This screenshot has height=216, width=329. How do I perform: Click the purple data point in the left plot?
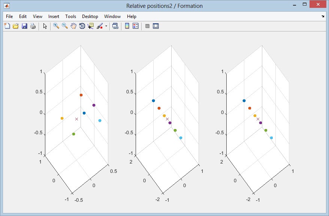tap(94, 105)
